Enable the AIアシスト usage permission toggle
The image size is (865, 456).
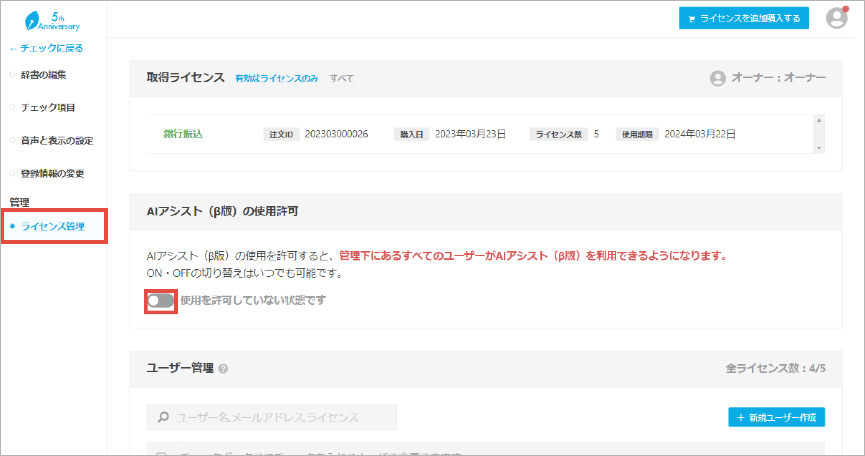161,301
